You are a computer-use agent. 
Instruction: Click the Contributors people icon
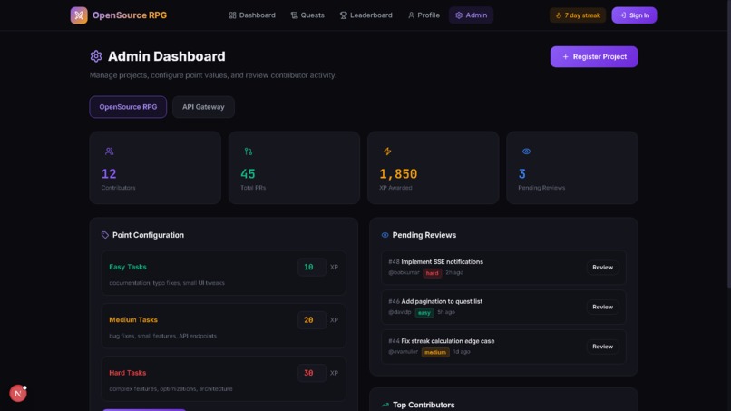click(109, 152)
